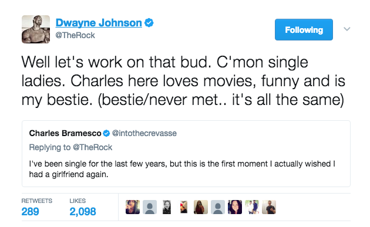
Task: Open the liker avatar showing two men standing
Action: tap(252, 207)
